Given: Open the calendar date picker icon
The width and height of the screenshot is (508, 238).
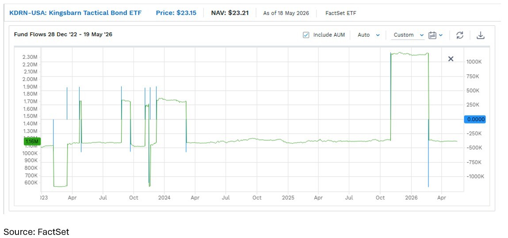Looking at the screenshot, I should tap(432, 35).
